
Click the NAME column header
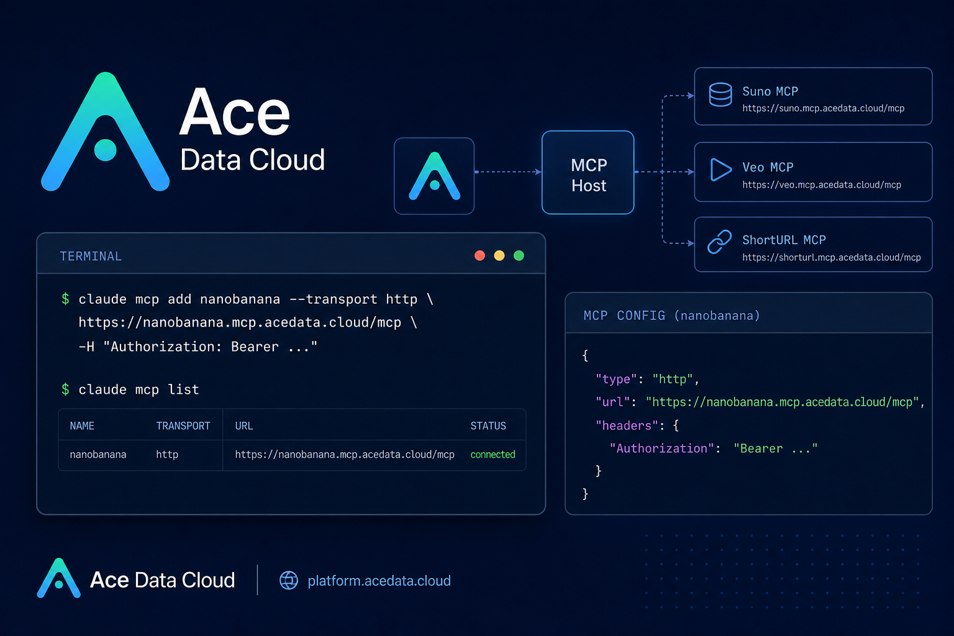click(x=82, y=425)
